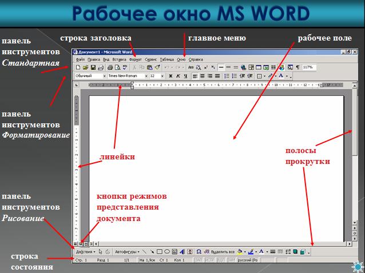Click the increase indent icon
The height and width of the screenshot is (273, 365).
coord(250,76)
